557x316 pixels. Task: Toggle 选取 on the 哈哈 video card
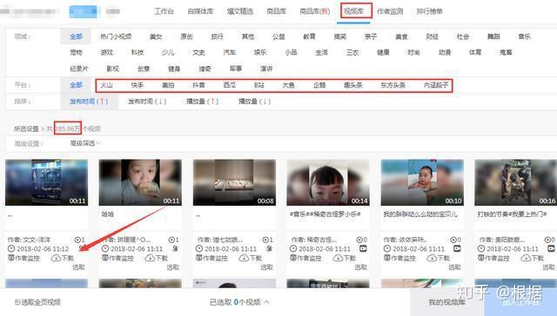coord(173,267)
